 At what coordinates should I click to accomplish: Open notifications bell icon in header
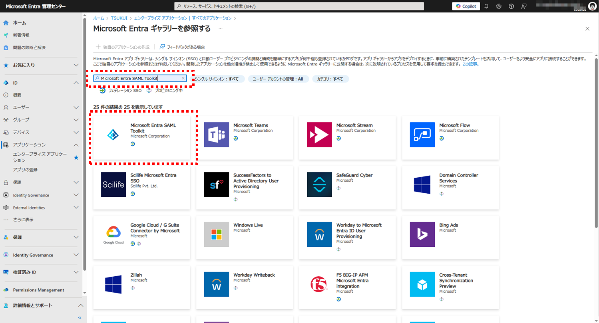(486, 6)
